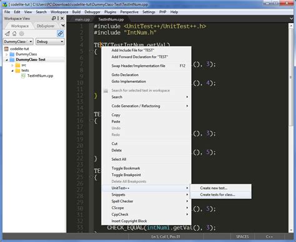Collapse the code fold marker on line 5
Viewport: 296px width, 242px height.
(x=91, y=51)
